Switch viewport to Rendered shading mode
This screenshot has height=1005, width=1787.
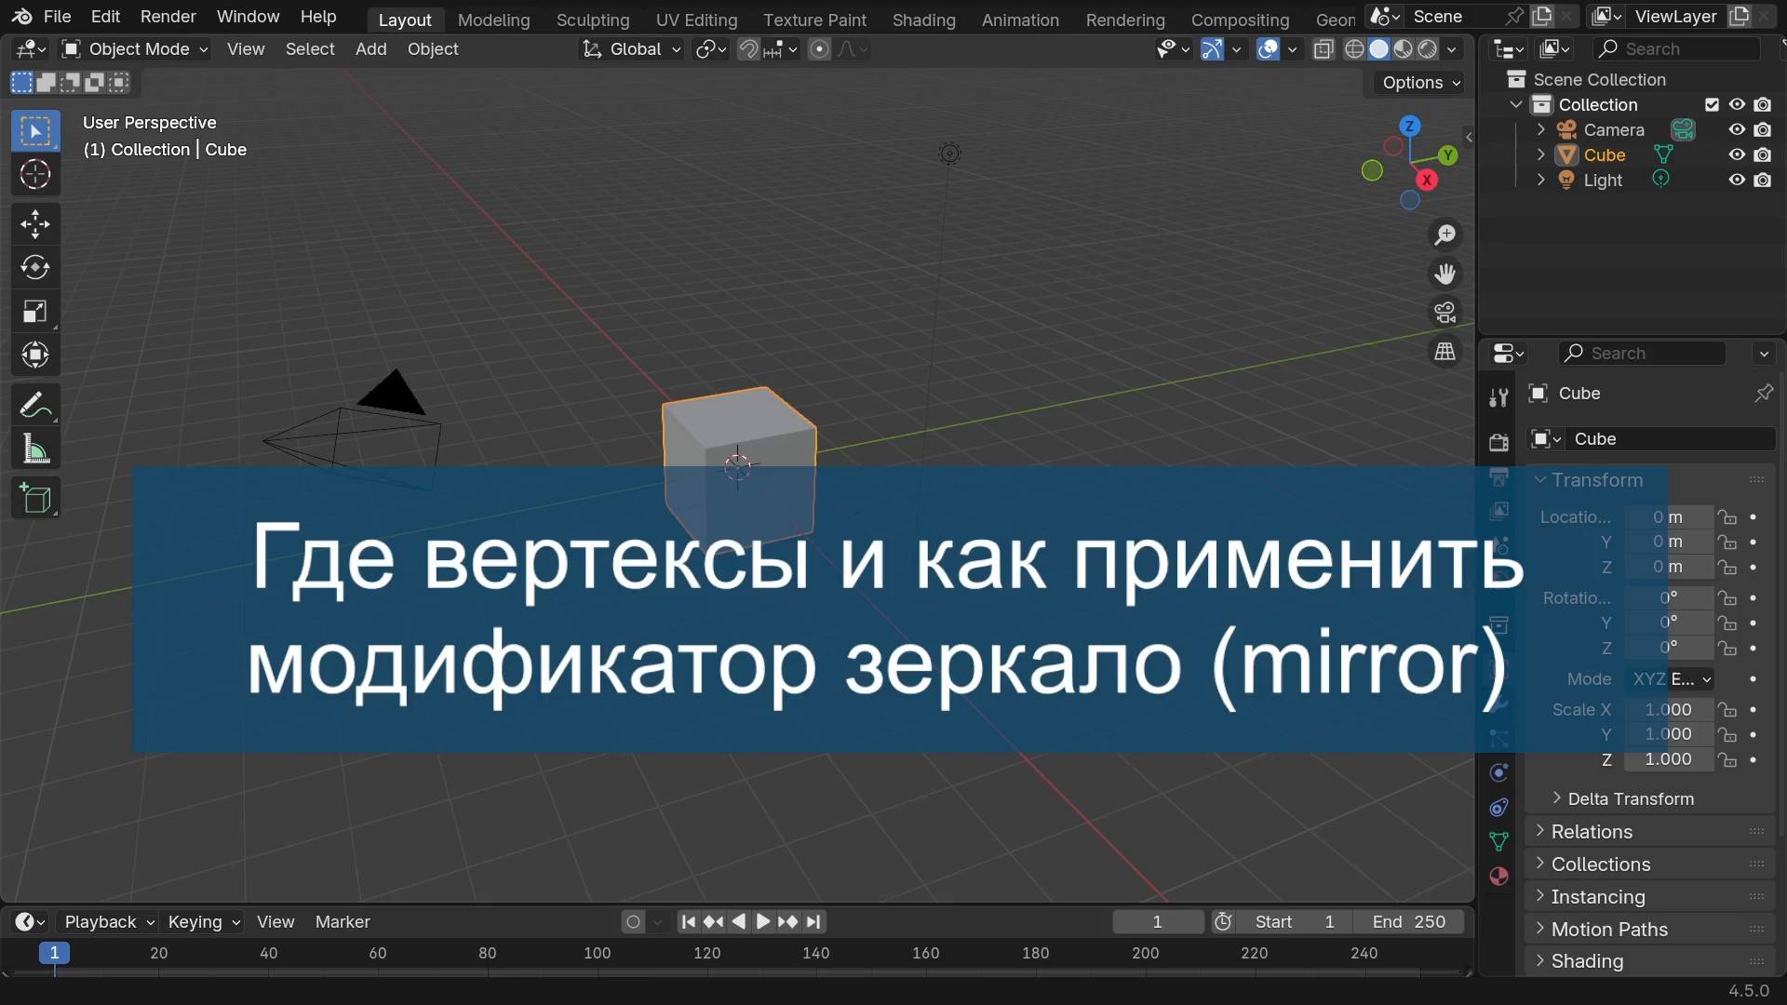click(x=1429, y=49)
